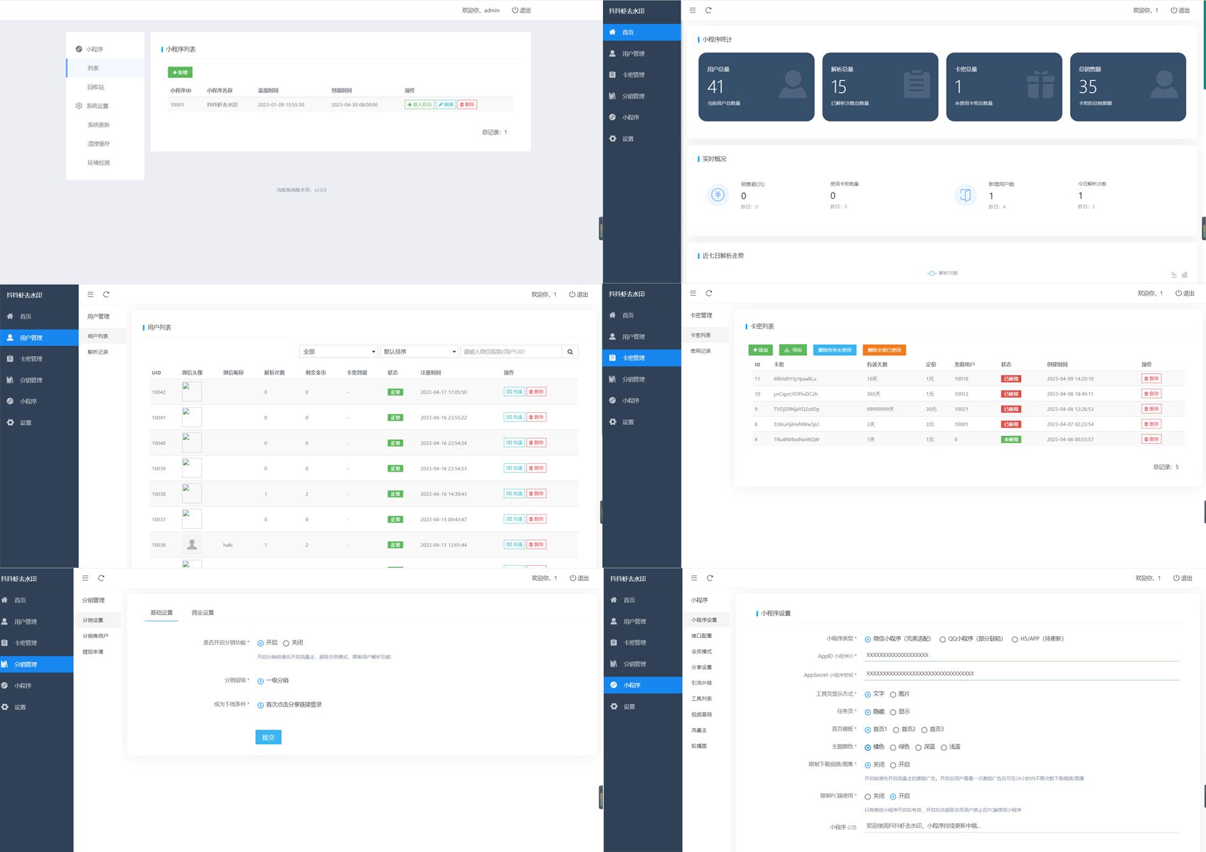The width and height of the screenshot is (1206, 852).
Task: Select the QQ小程序 radio option
Action: tap(942, 639)
